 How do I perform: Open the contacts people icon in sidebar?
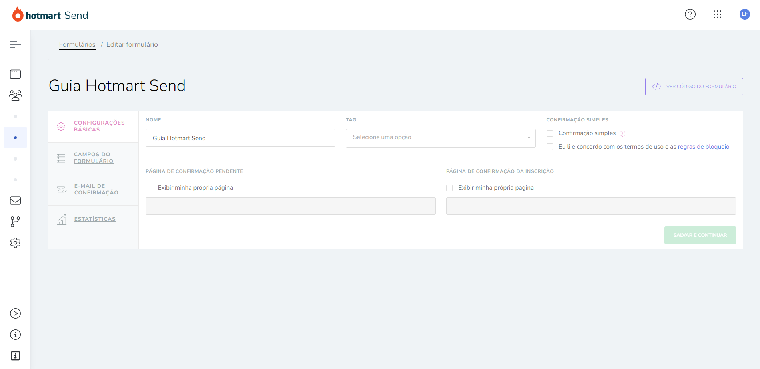tap(15, 95)
